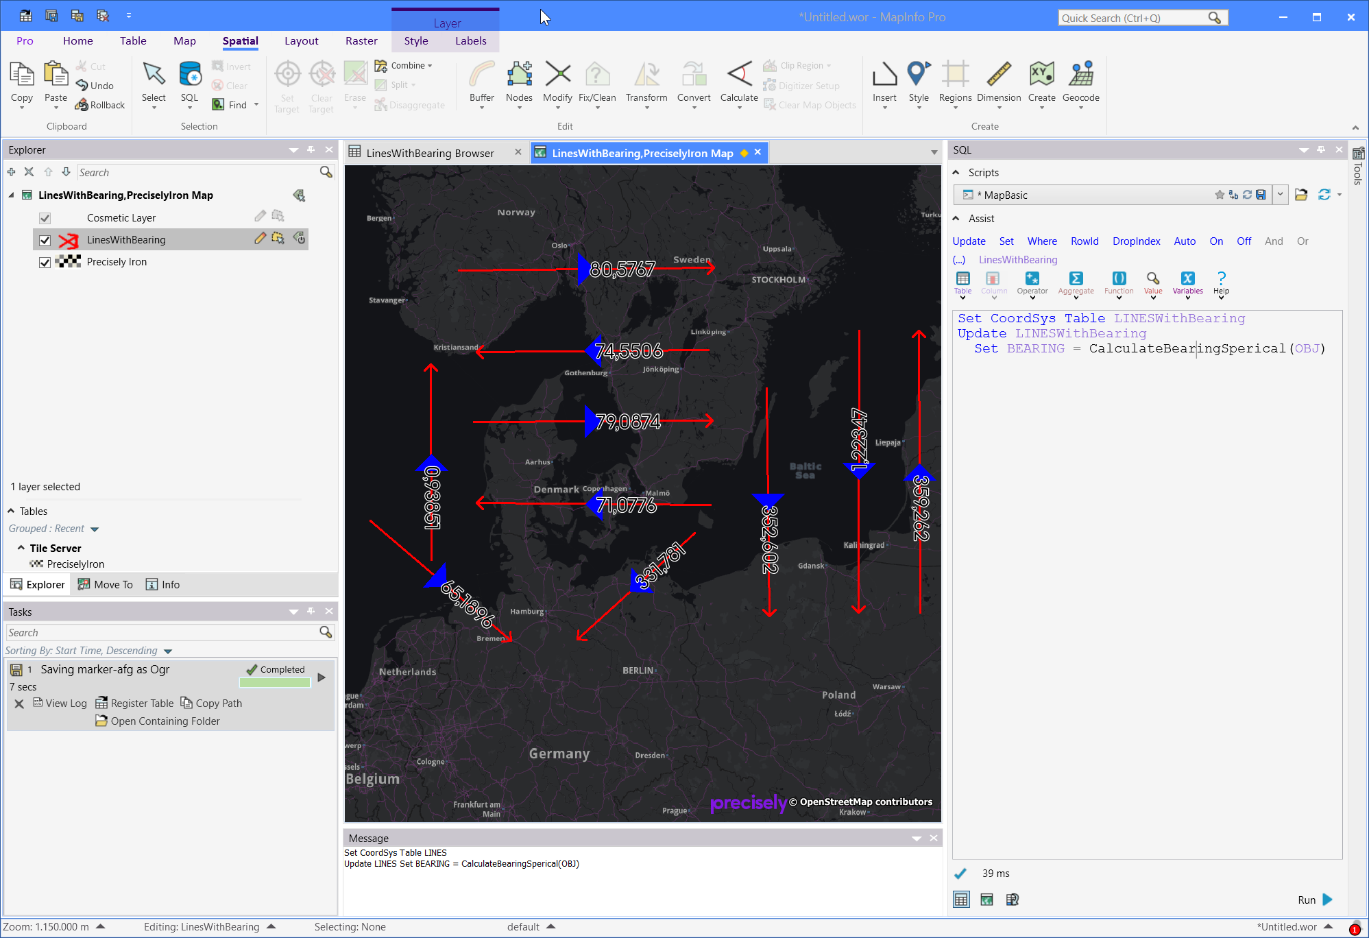Choose the Select arrow tool
Viewport: 1369px width, 938px height.
click(x=154, y=84)
